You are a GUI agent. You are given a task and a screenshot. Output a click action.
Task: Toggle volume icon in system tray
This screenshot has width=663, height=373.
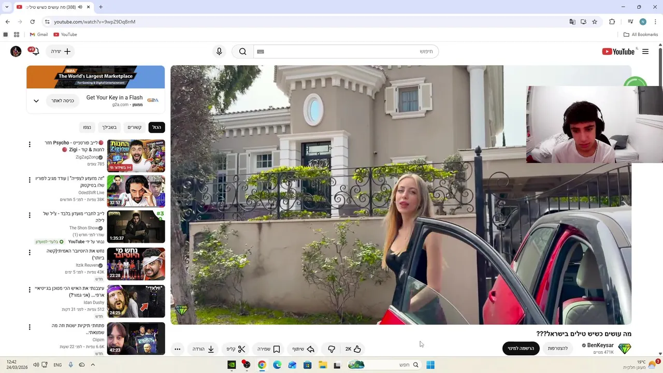[36, 365]
